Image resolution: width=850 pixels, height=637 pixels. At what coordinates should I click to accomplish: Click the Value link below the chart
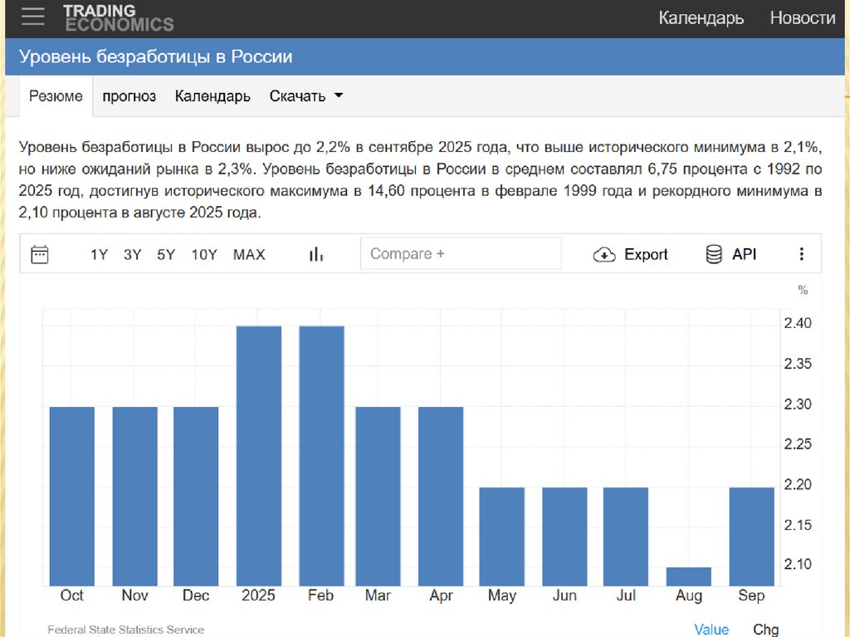click(x=711, y=630)
